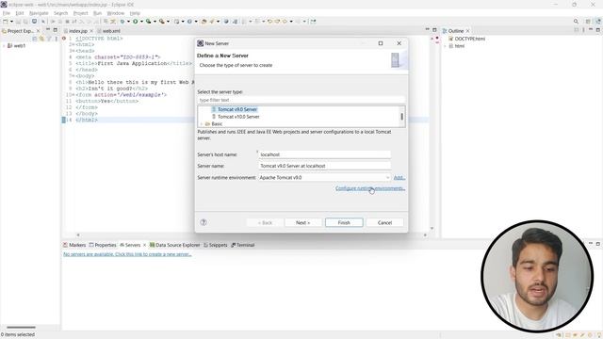Click the Tomcat v10.0 Server list icon
The image size is (603, 339).
(214, 117)
